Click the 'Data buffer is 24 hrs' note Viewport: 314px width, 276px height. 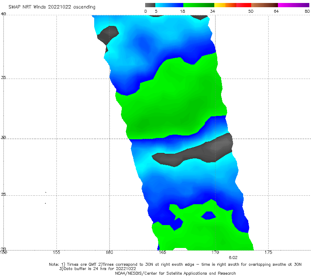pos(98,269)
